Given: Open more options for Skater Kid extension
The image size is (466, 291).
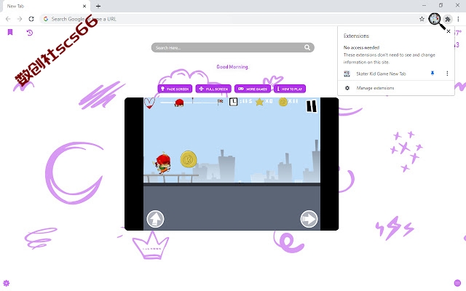Looking at the screenshot, I should (x=447, y=73).
